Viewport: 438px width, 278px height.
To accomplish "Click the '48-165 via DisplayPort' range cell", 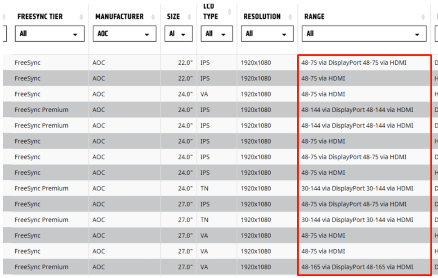I will click(x=357, y=267).
